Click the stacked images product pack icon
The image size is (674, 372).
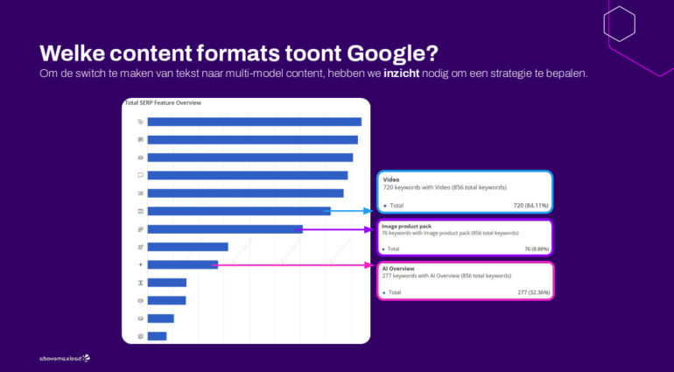(140, 229)
